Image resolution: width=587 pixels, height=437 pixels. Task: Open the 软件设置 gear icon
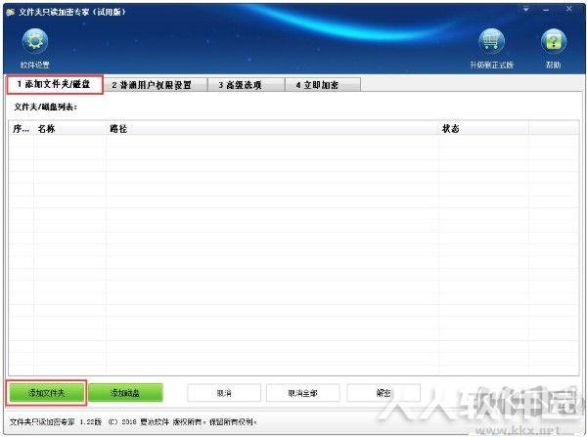[35, 41]
